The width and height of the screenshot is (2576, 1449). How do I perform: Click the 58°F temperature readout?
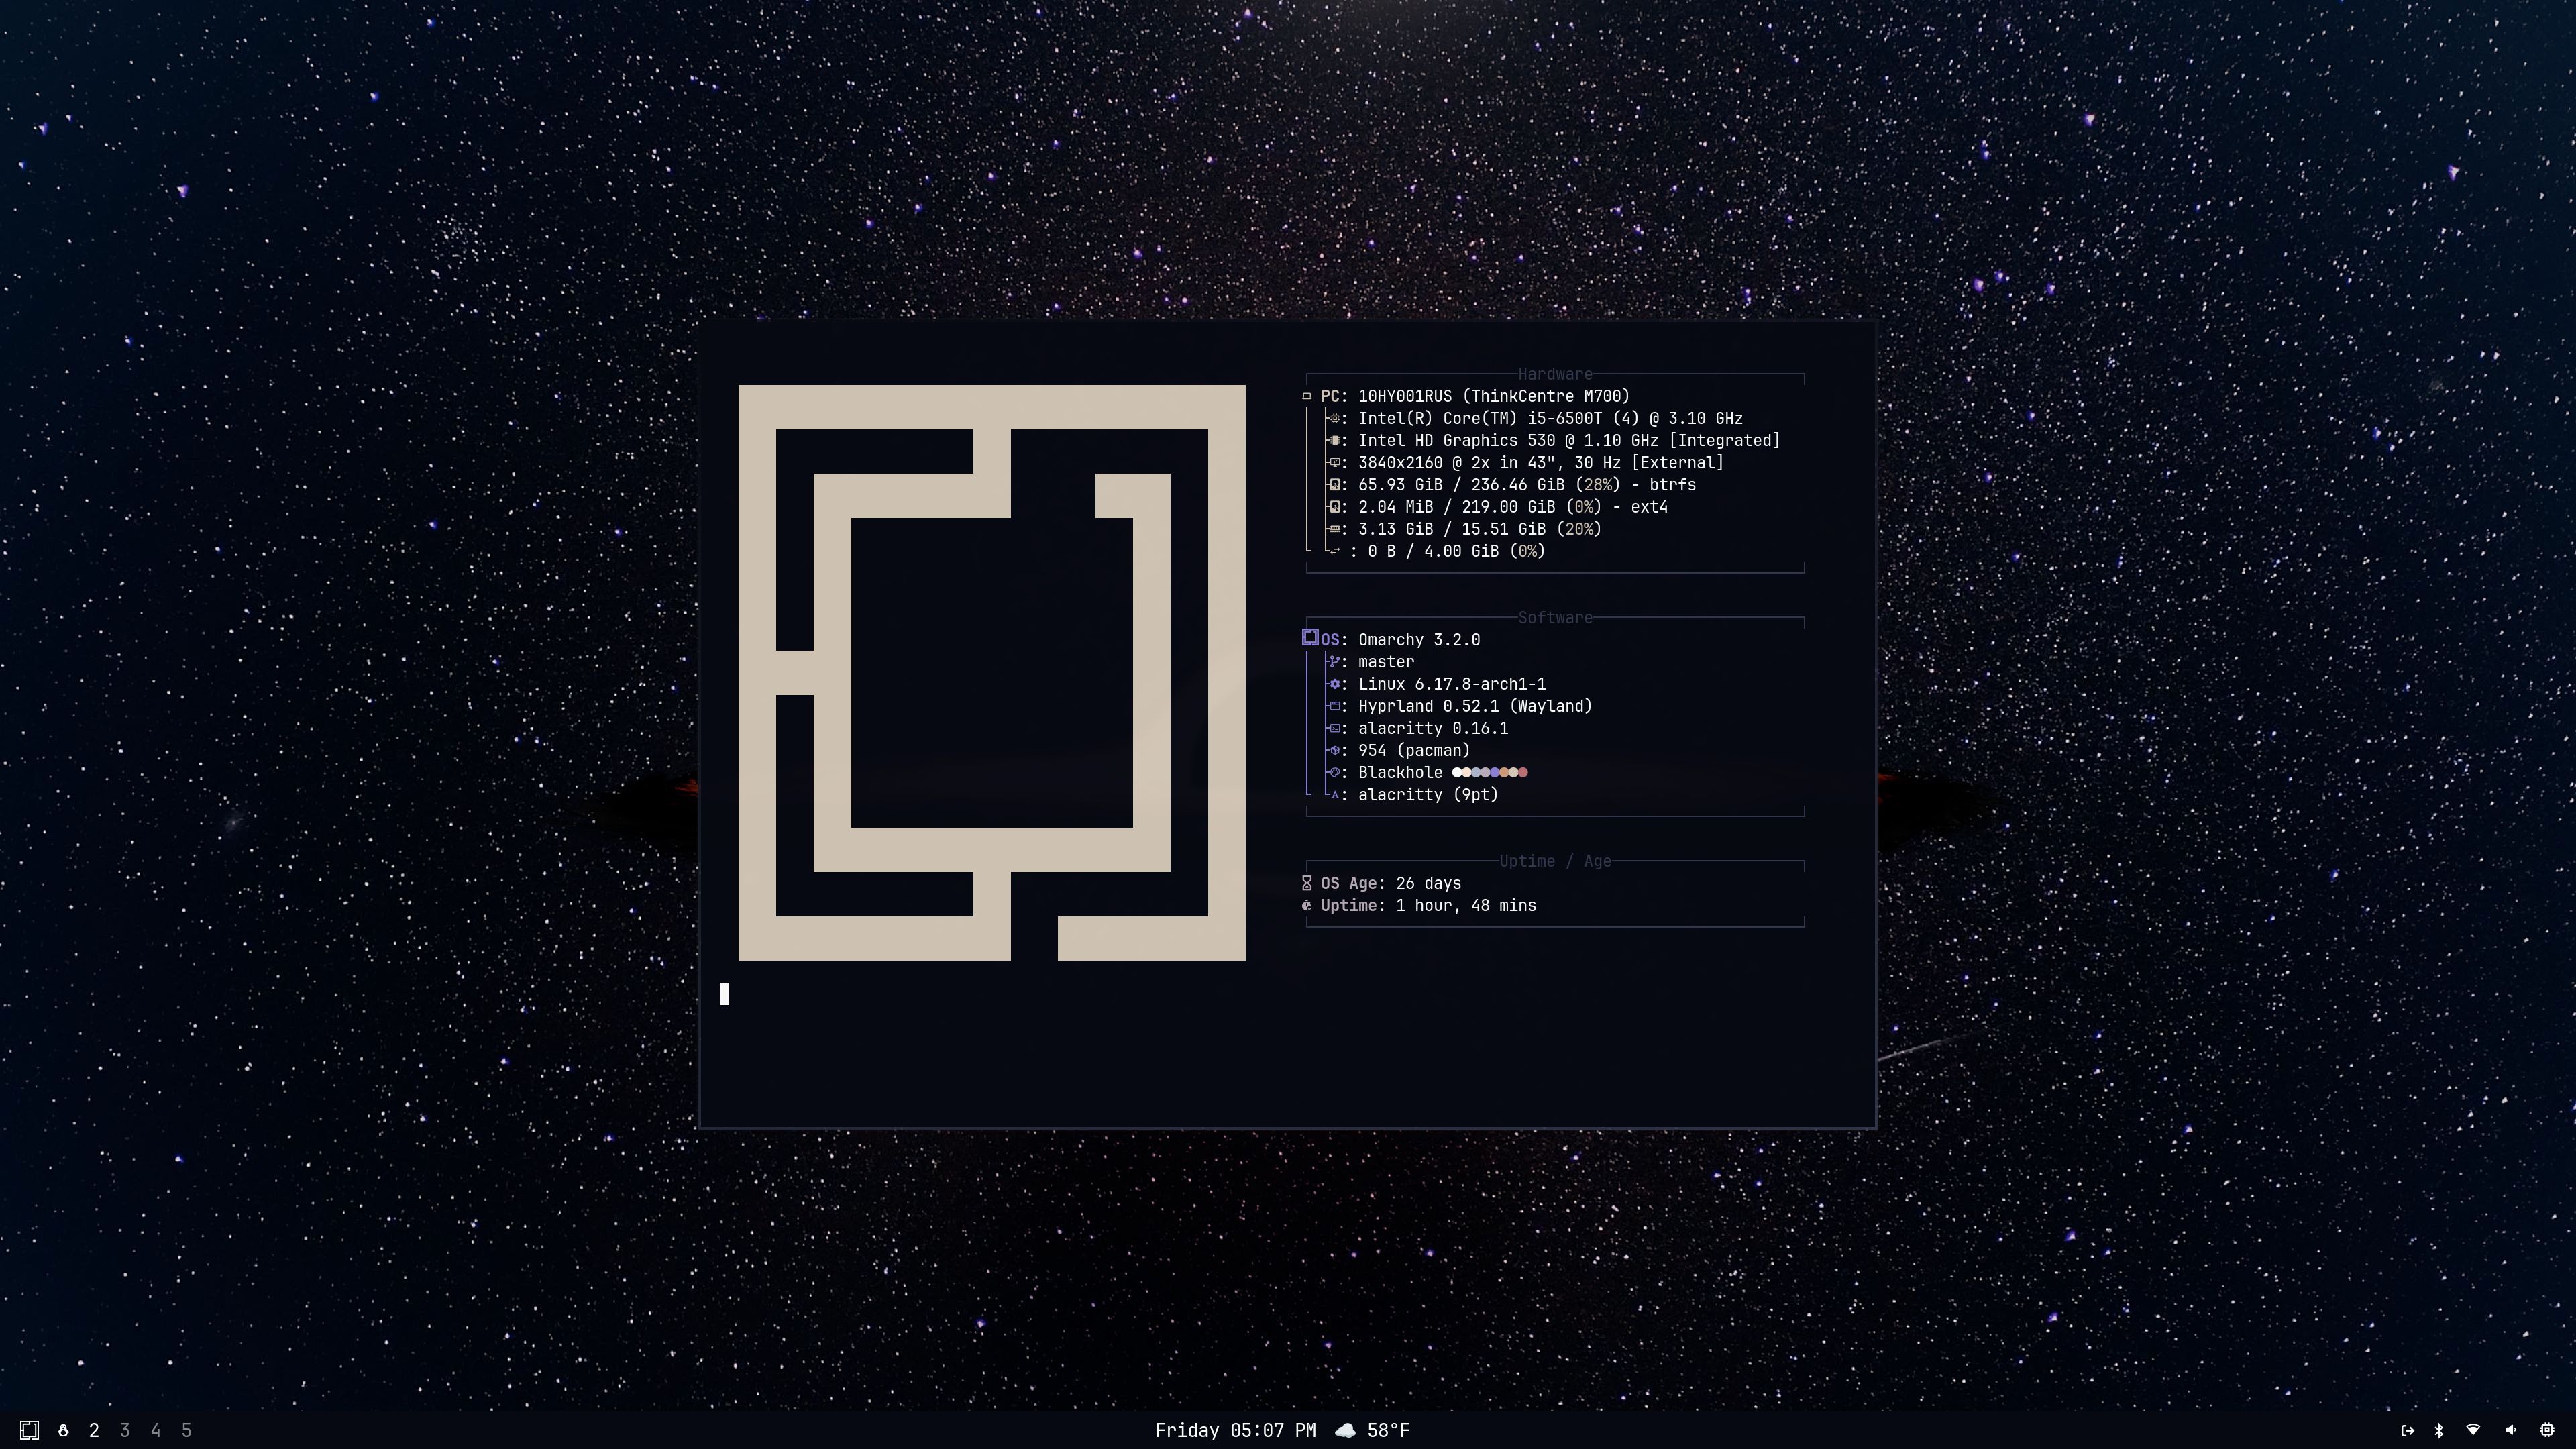[x=1388, y=1430]
